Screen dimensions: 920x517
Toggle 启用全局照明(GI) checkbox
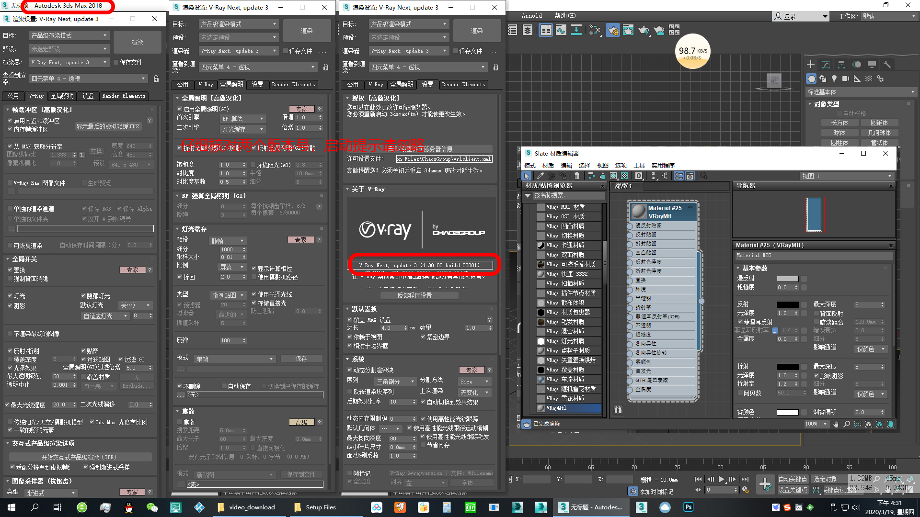[x=180, y=109]
